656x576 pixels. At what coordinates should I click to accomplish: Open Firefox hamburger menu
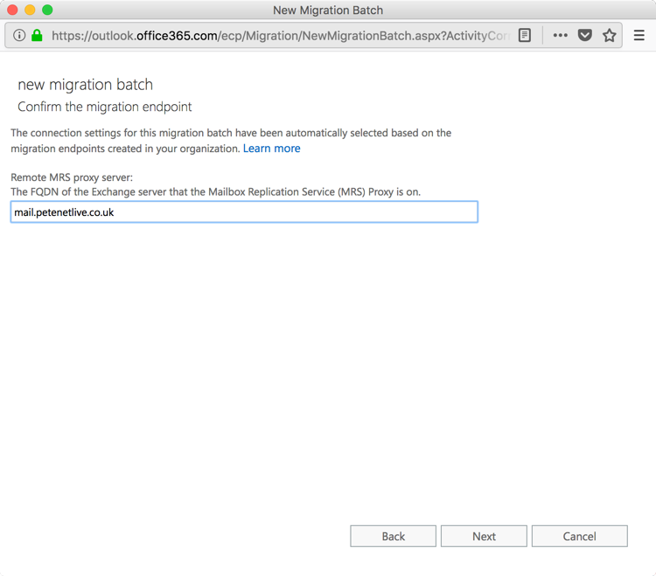pos(639,36)
